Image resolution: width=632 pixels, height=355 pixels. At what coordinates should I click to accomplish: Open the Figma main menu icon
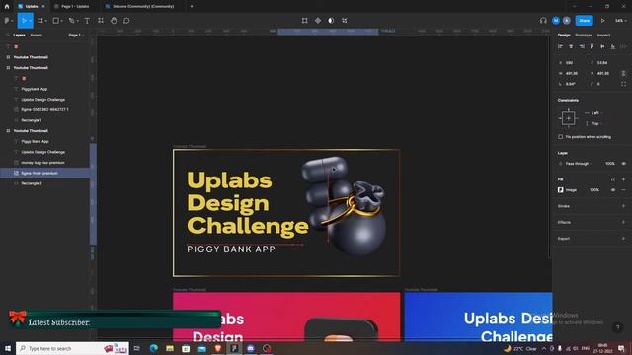pos(7,21)
